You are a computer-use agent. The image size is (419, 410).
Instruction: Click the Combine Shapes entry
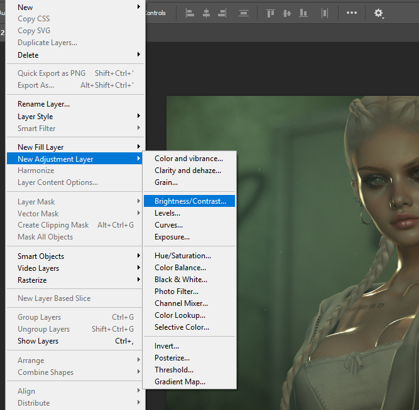[x=75, y=372]
